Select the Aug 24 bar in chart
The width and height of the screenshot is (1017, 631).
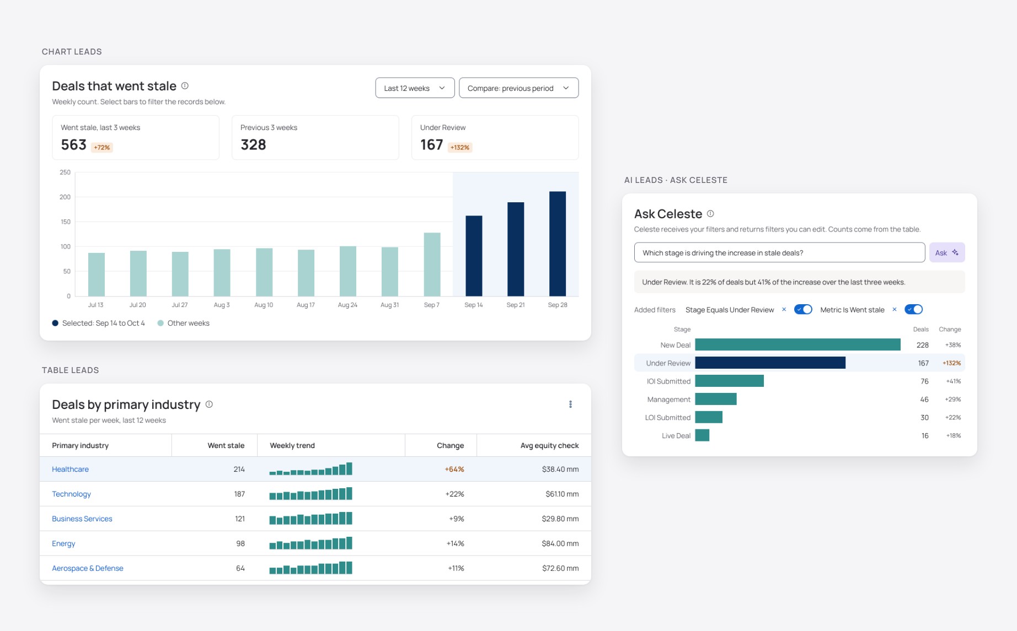tap(348, 271)
